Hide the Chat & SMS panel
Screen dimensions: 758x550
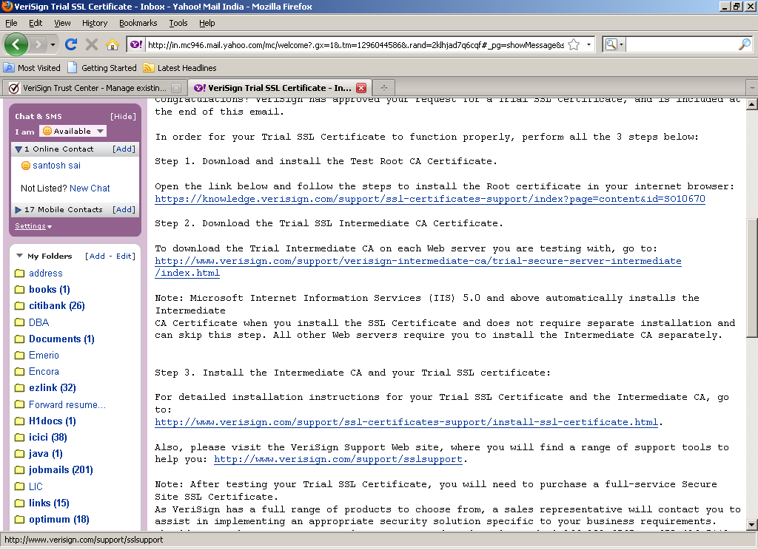[x=124, y=116]
